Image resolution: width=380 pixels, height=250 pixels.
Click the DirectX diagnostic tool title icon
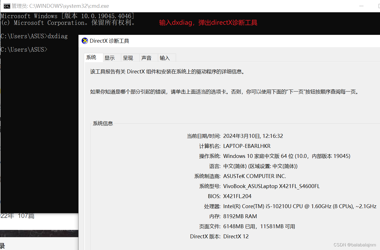(x=85, y=41)
